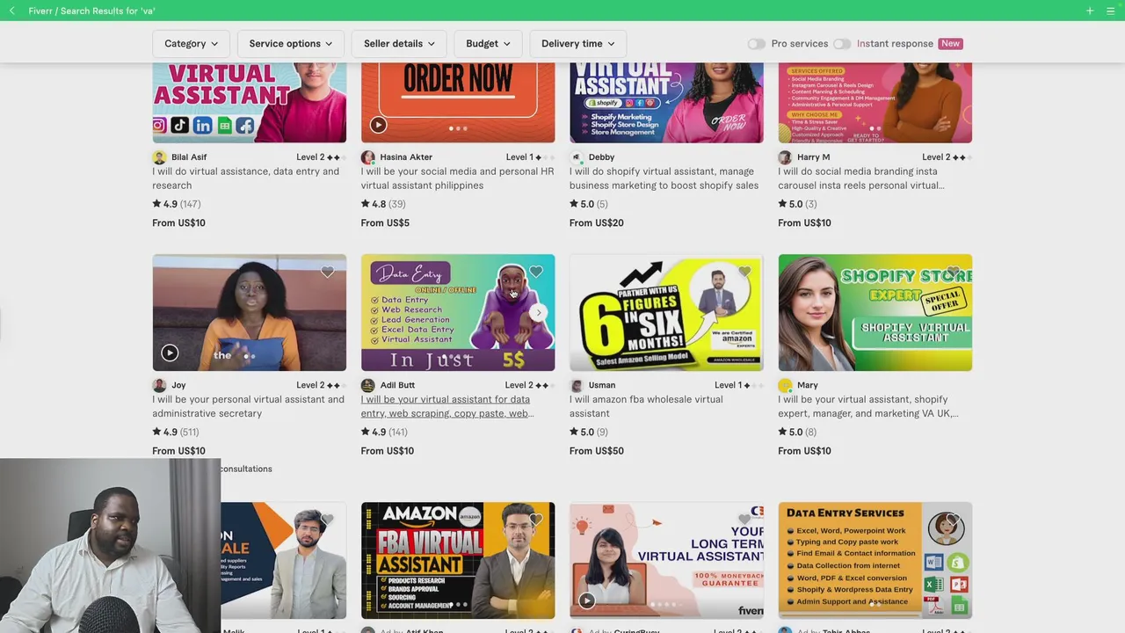1125x633 pixels.
Task: Open Mary's shopify expert gig title
Action: click(868, 406)
